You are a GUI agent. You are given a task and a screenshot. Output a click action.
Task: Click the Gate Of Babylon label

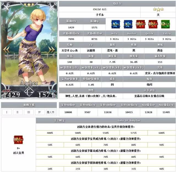(129, 121)
